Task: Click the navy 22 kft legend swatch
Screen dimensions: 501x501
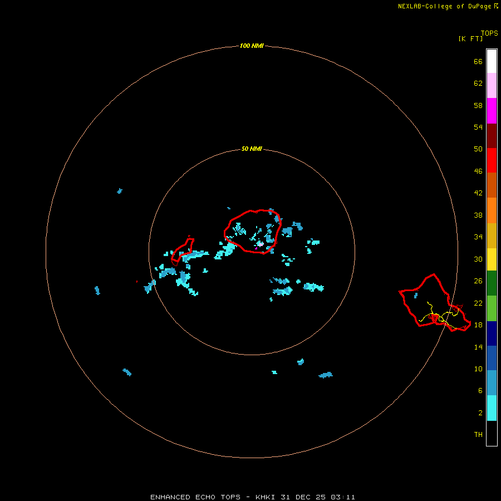Action: [492, 333]
